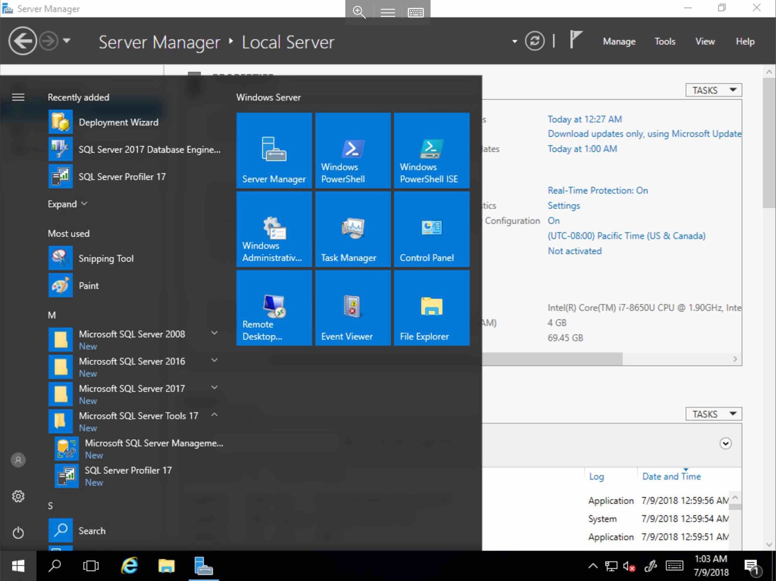Collapse the Microsoft SQL Server Tools 17 folder
The width and height of the screenshot is (776, 581).
coord(214,415)
